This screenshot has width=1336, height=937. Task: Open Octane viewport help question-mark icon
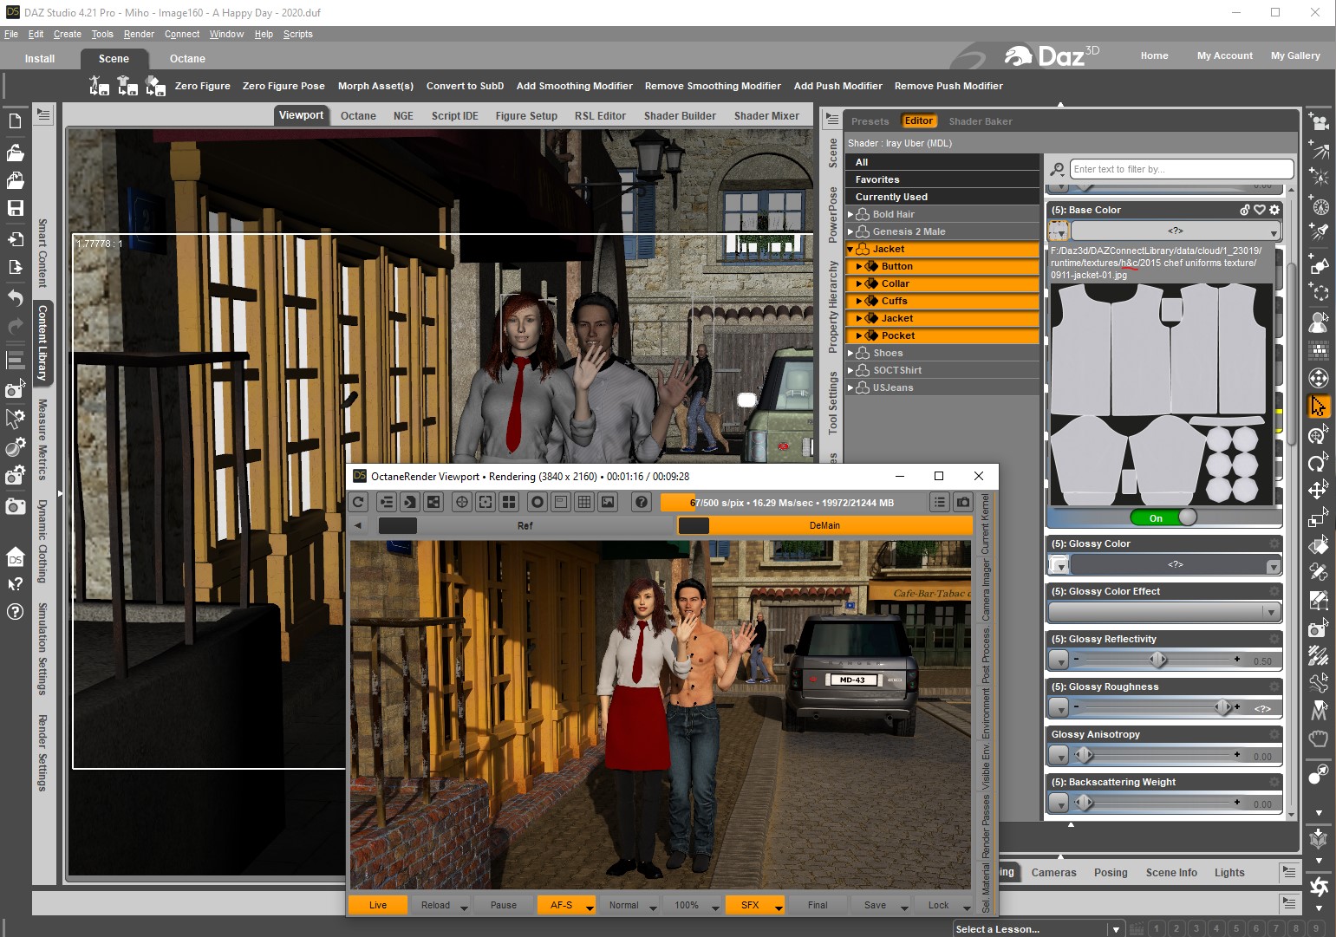tap(641, 502)
